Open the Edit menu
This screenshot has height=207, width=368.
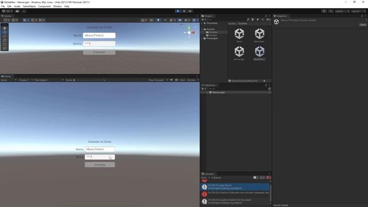point(9,6)
